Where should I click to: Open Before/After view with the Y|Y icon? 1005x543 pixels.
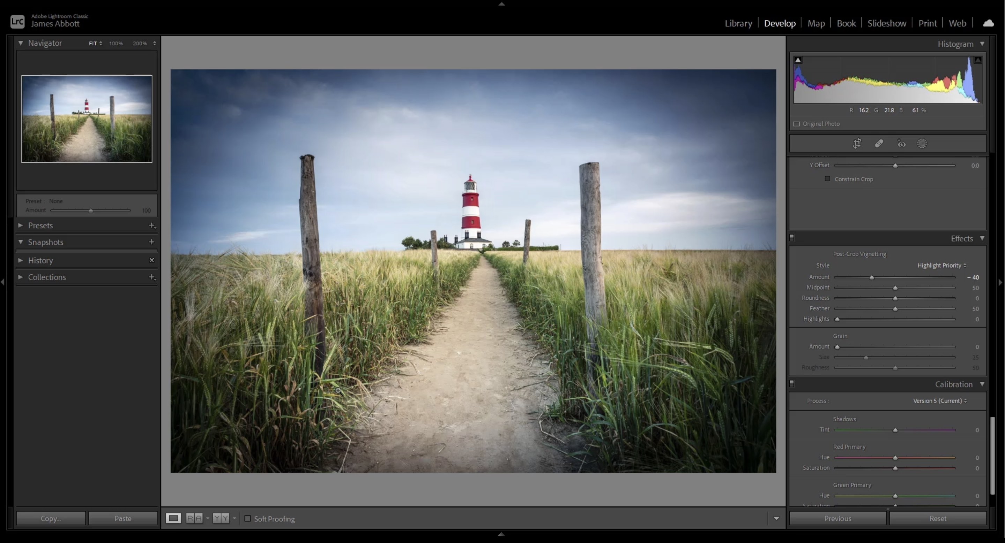click(x=221, y=519)
